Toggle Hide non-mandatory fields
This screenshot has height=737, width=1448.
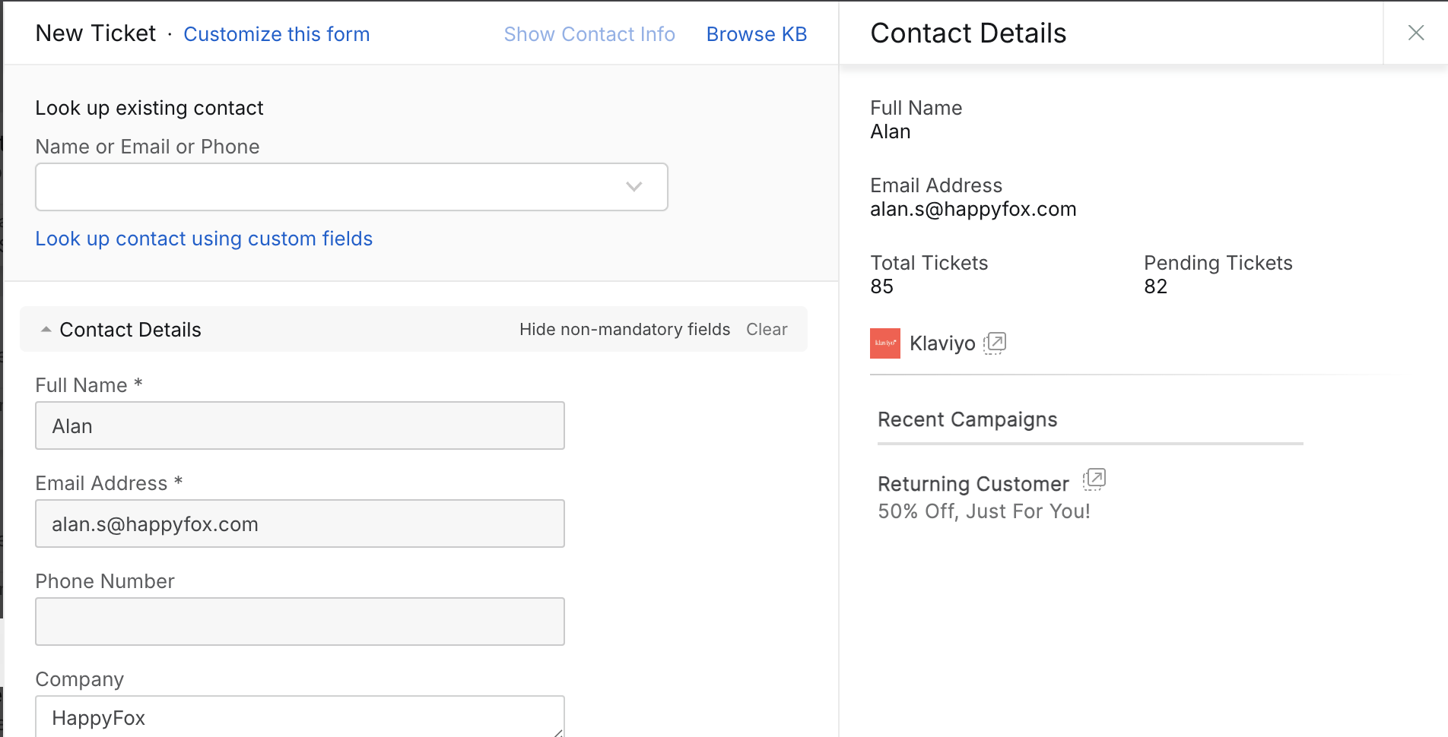click(624, 330)
